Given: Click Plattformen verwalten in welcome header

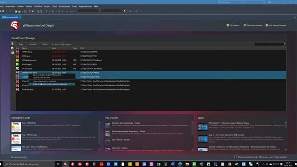Looking at the screenshot, I should click(253, 25).
